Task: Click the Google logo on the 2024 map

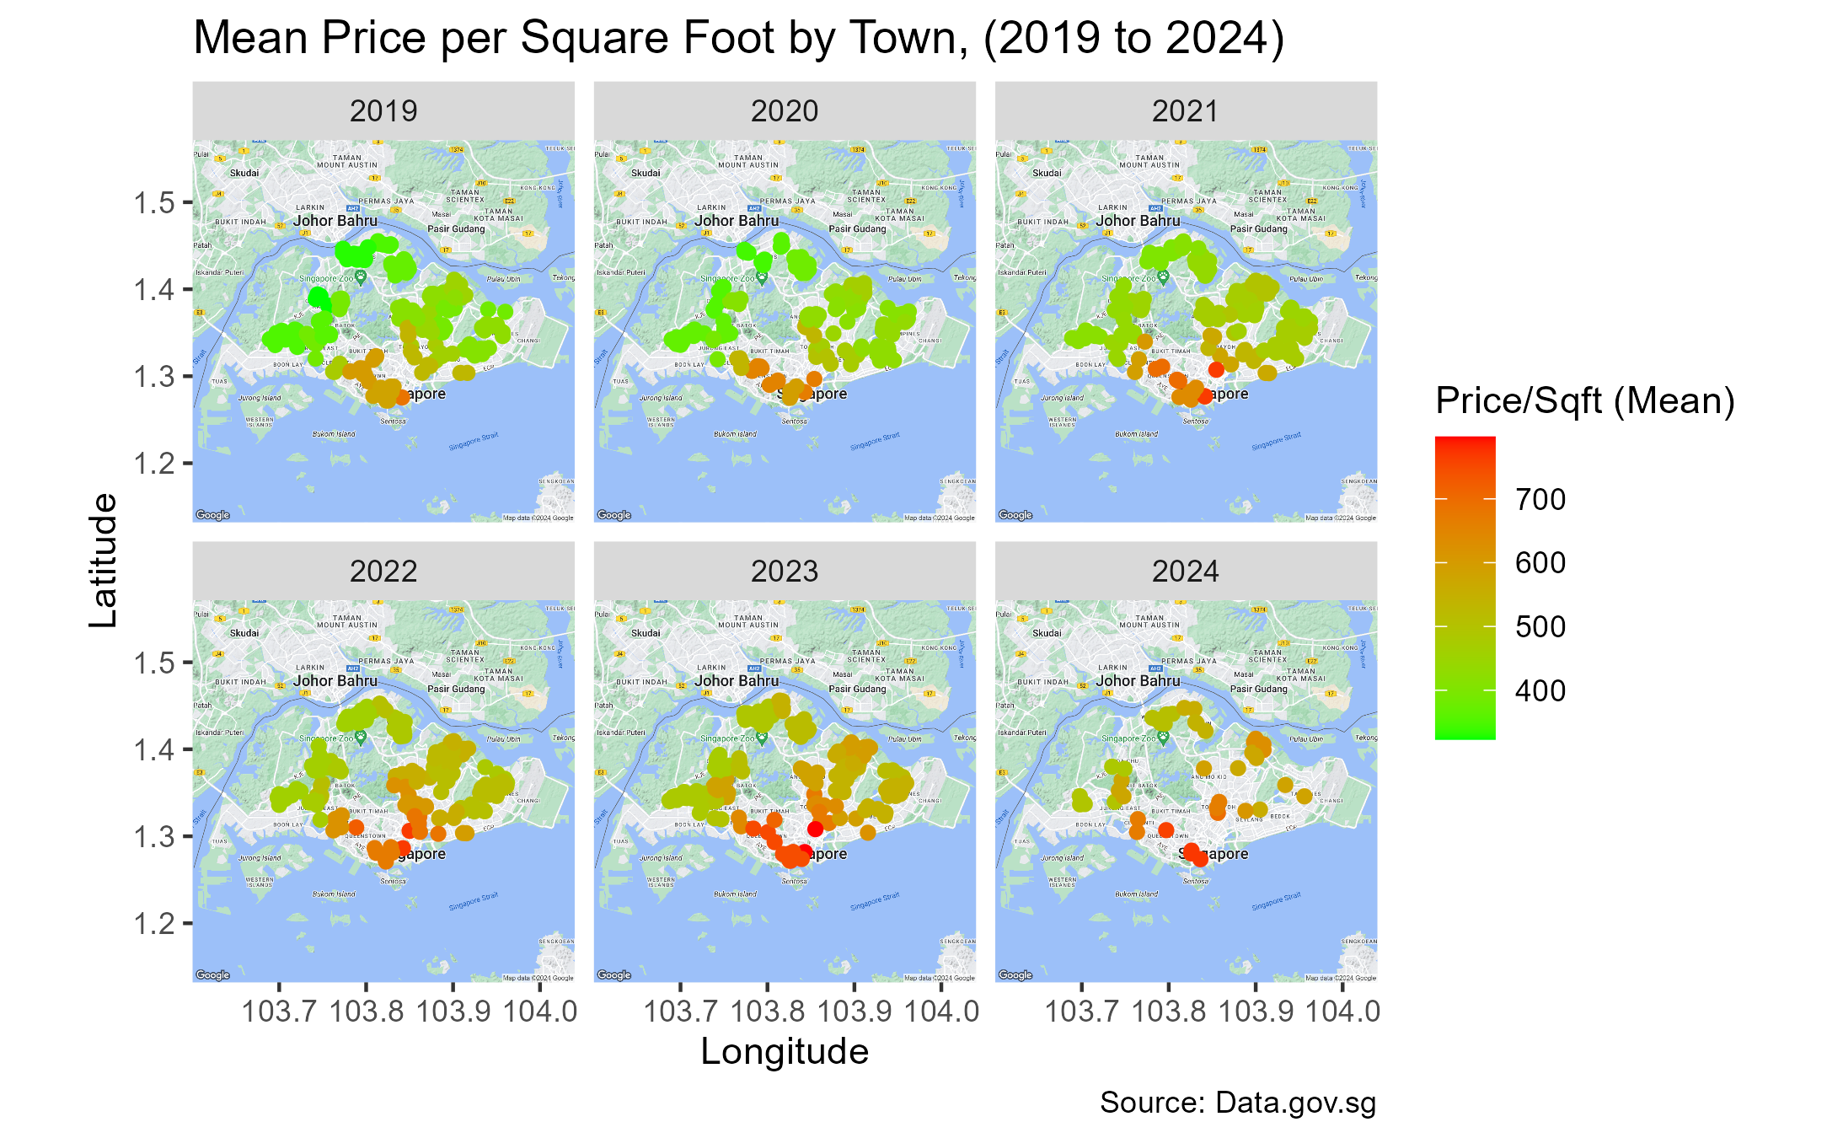Action: point(1015,975)
